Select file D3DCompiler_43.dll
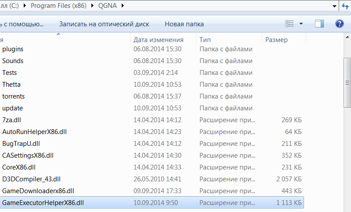 pyautogui.click(x=31, y=179)
